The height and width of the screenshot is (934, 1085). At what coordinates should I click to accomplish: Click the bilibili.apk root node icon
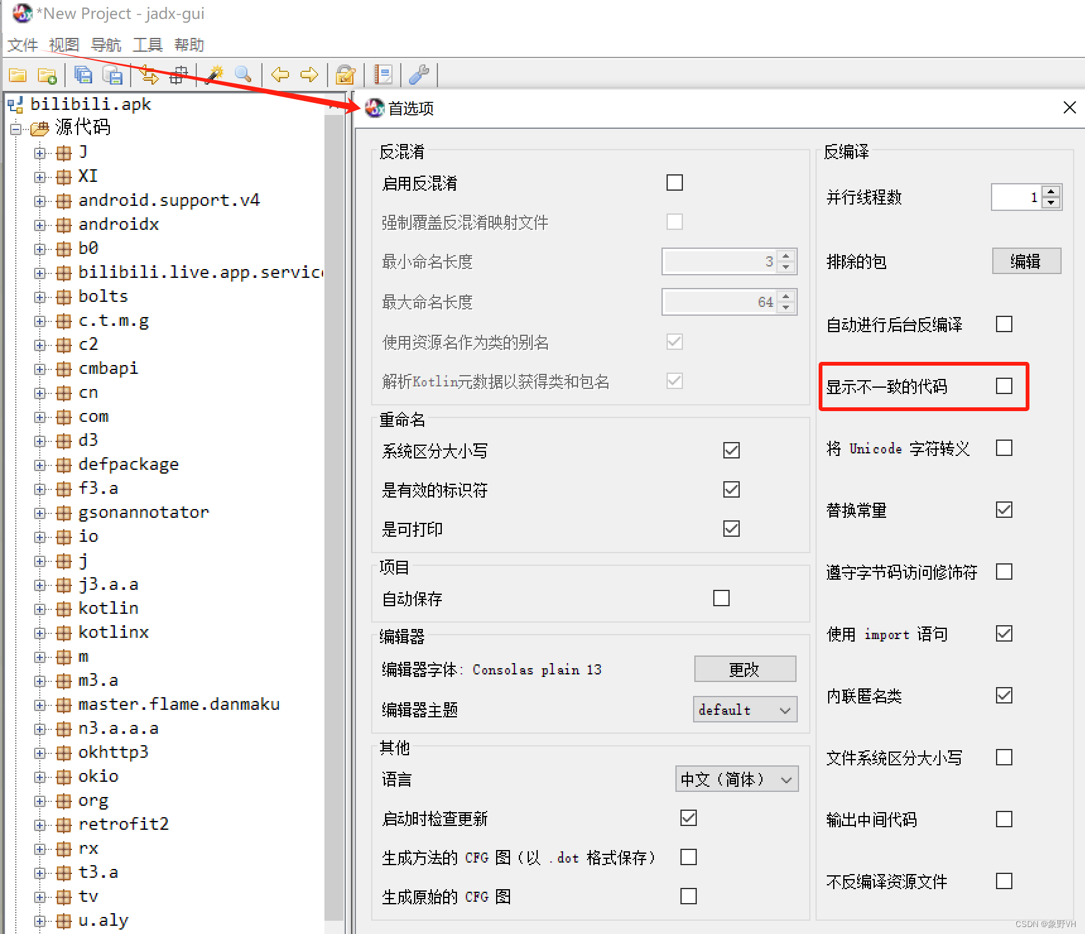click(16, 105)
